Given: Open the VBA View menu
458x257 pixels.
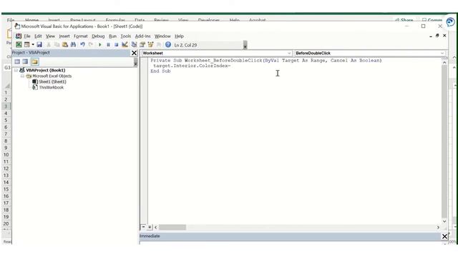Looking at the screenshot, I should (x=50, y=36).
